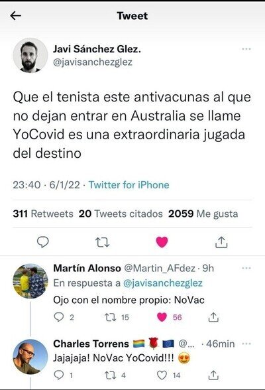Share Charles Torrens' reply

coord(213,375)
